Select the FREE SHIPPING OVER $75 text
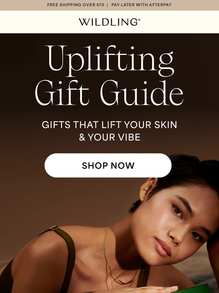Image resolution: width=219 pixels, height=293 pixels. tap(76, 5)
